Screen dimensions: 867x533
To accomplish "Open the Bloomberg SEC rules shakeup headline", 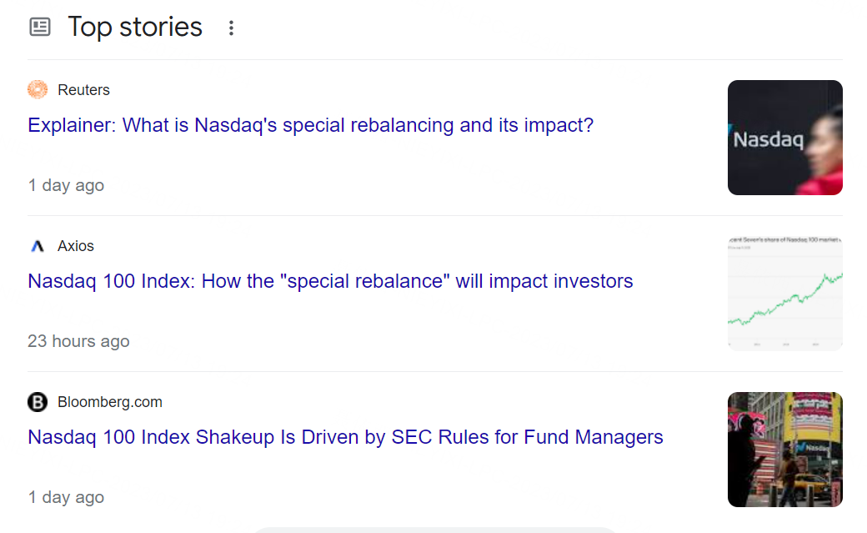I will point(345,437).
